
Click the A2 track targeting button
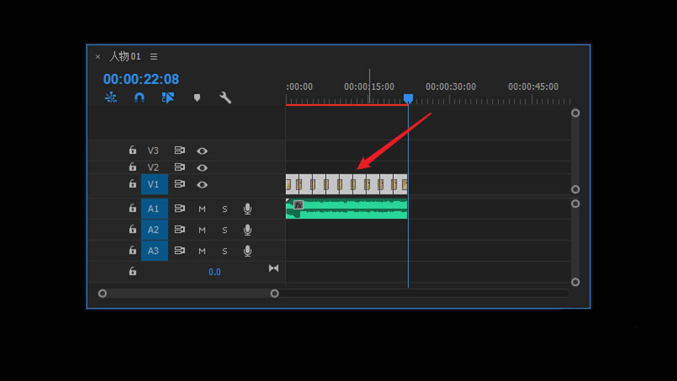154,230
